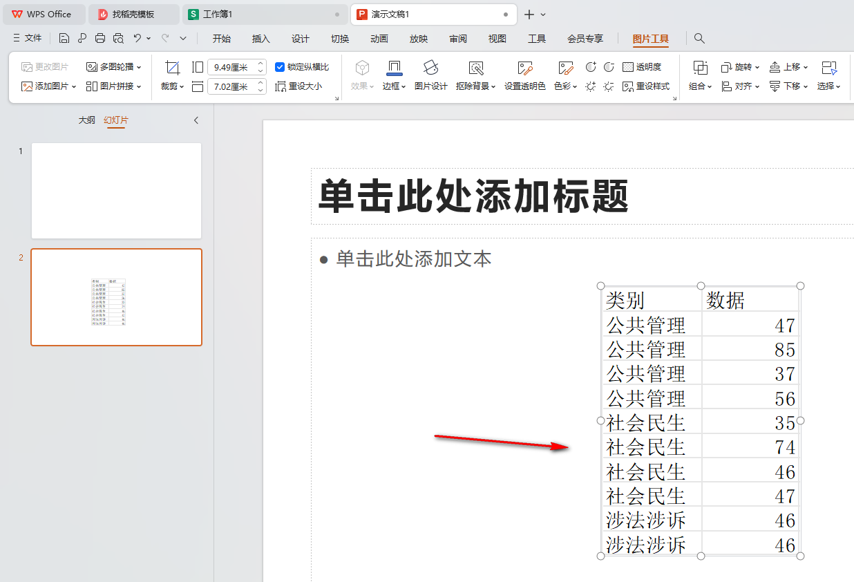Click the decrease brightness icon

[609, 86]
